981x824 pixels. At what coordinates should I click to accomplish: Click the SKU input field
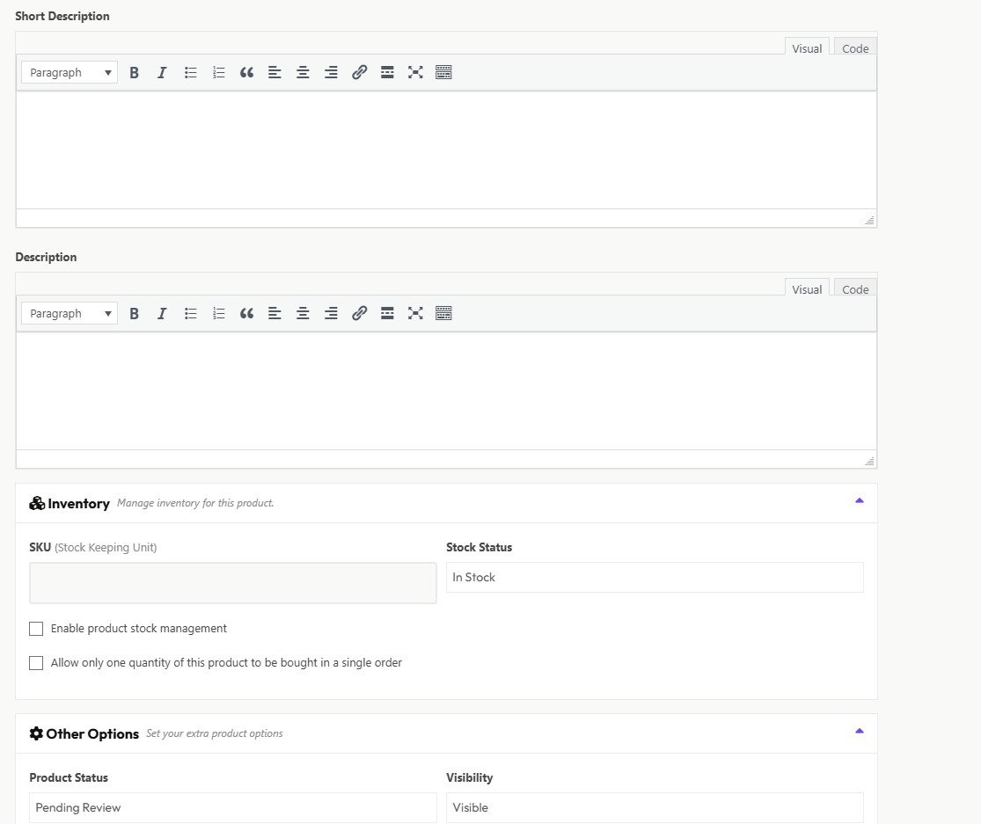pos(232,583)
